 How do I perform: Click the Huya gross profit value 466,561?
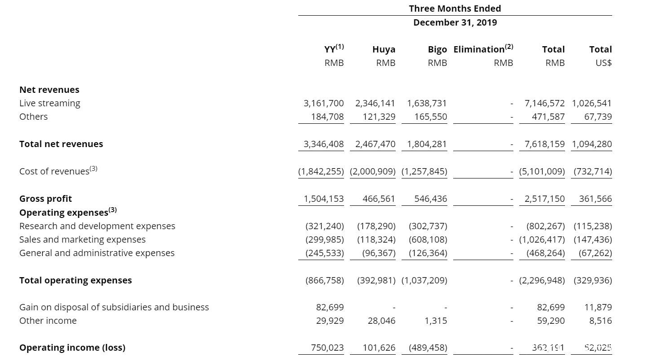(379, 199)
